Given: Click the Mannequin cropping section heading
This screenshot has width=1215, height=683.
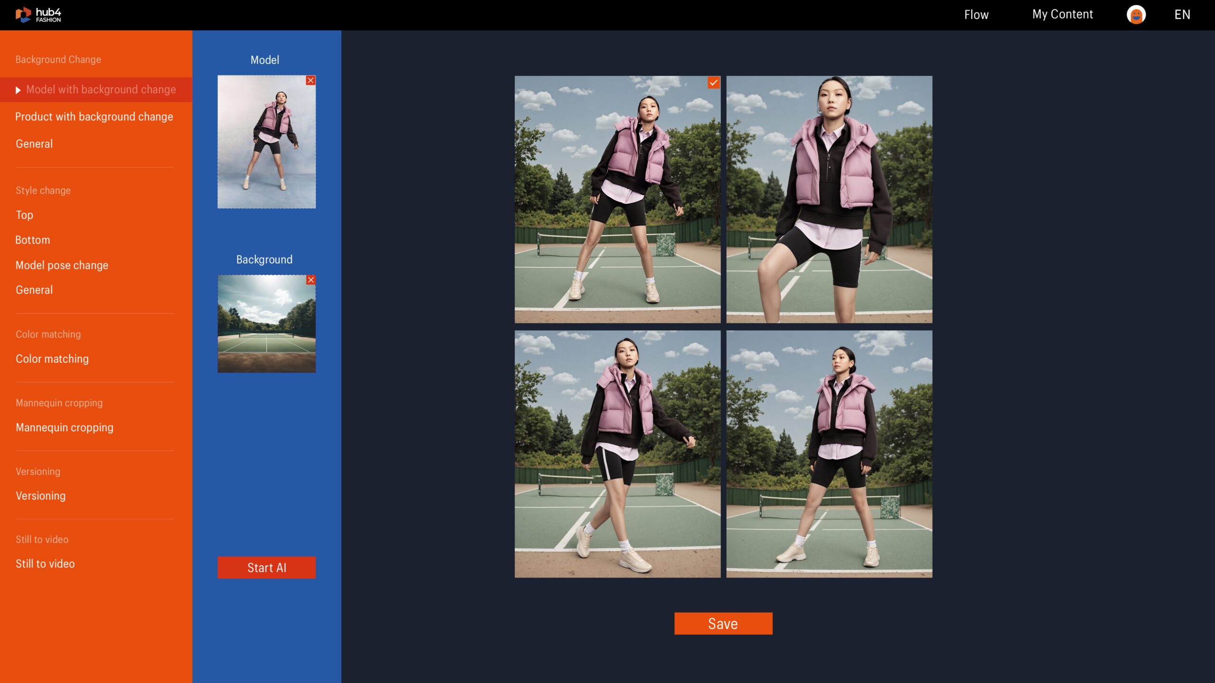Looking at the screenshot, I should click(x=59, y=403).
